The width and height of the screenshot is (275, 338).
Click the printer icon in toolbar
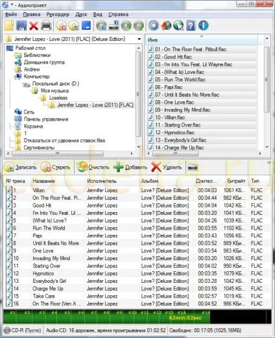click(x=46, y=26)
